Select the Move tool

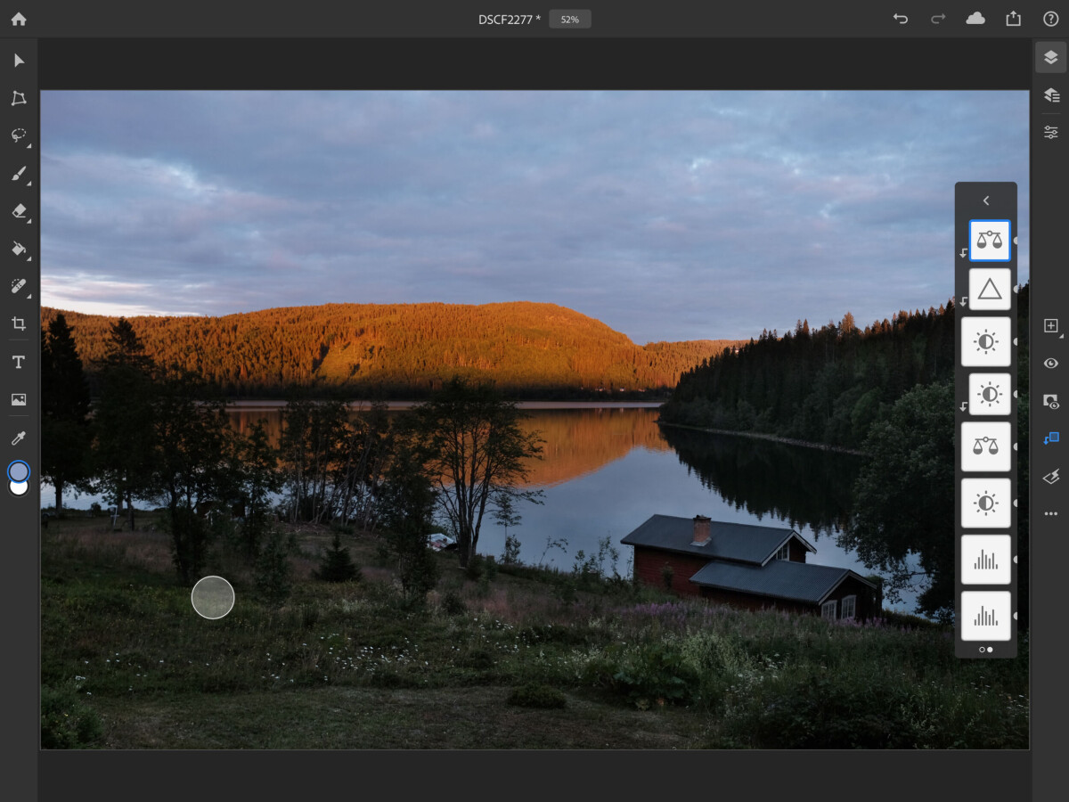coord(19,61)
